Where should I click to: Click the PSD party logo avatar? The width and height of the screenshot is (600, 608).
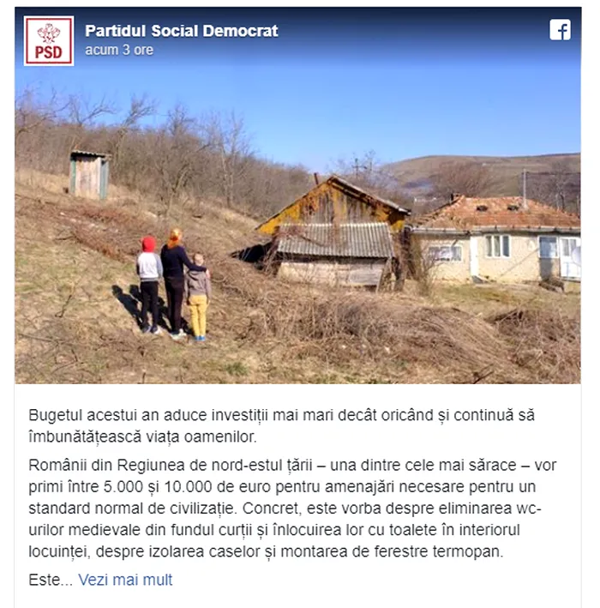click(49, 40)
